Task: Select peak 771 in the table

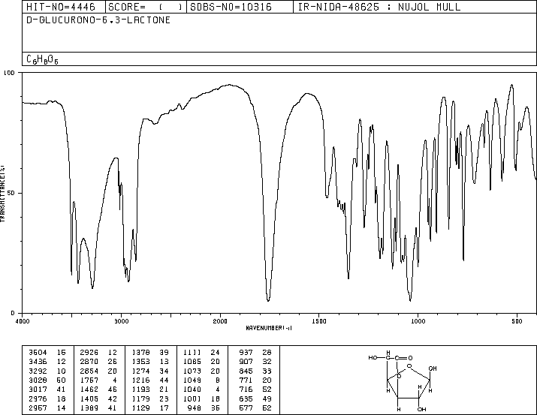Action: pyautogui.click(x=246, y=380)
